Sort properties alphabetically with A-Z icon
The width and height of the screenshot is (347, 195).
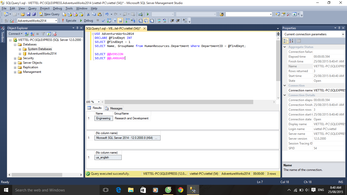291,41
